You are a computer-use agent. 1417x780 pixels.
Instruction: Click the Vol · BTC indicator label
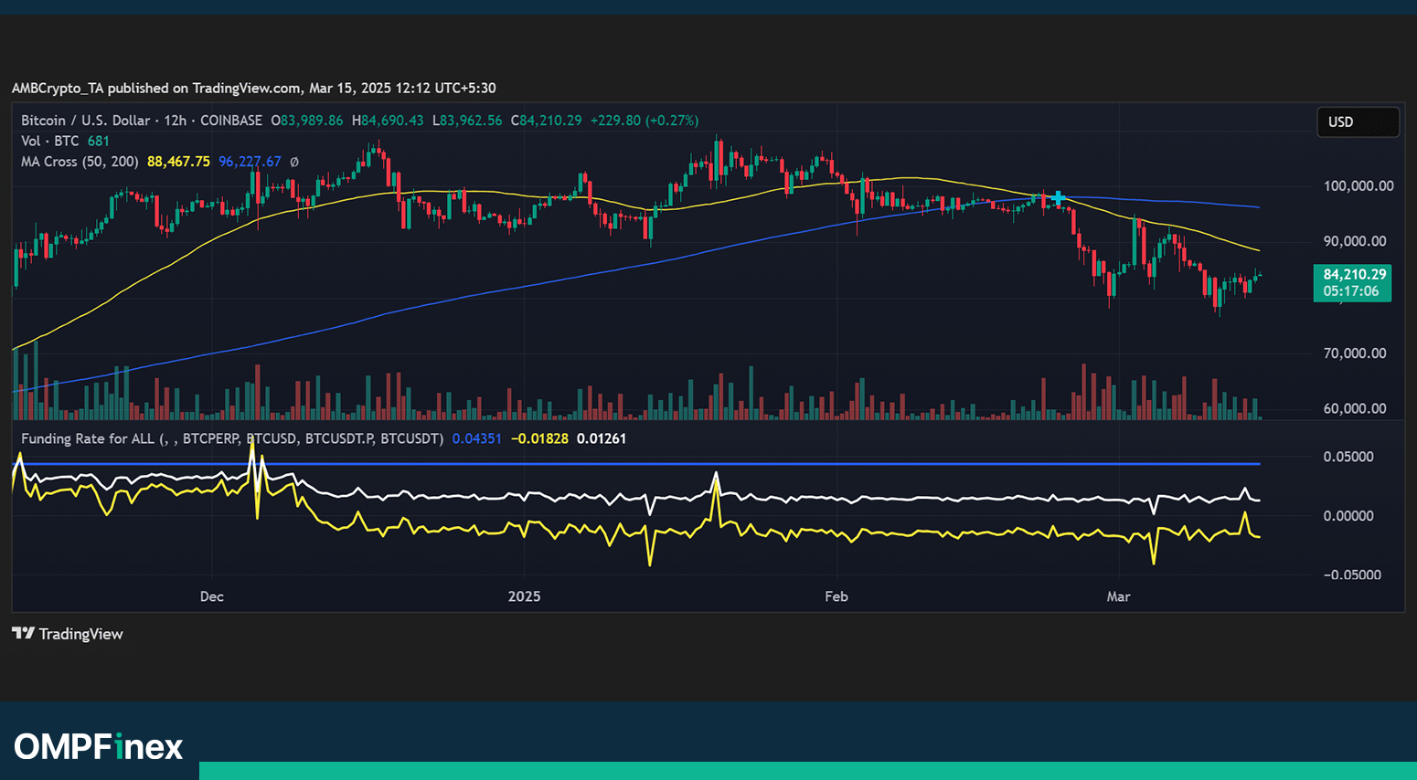point(50,142)
